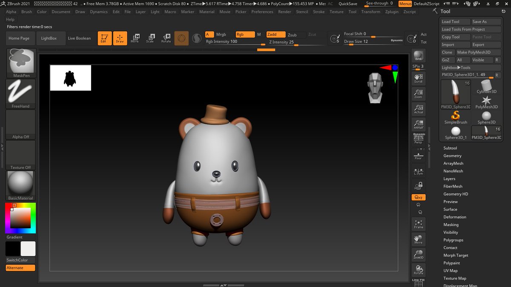Click the local transformations lock icon
This screenshot has height=287, width=511.
click(419, 185)
